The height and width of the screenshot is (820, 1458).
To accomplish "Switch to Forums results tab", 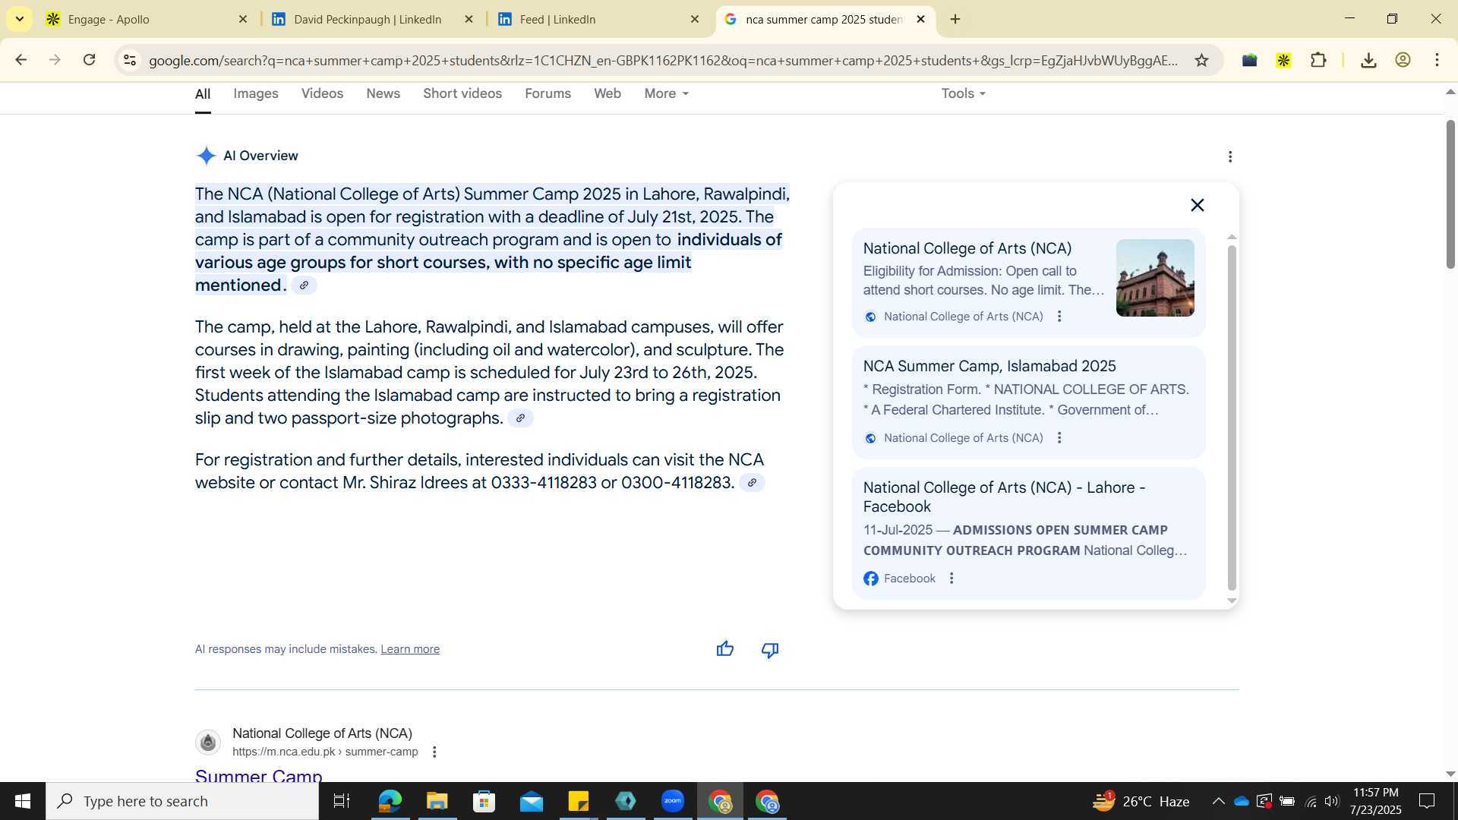I will click(548, 93).
